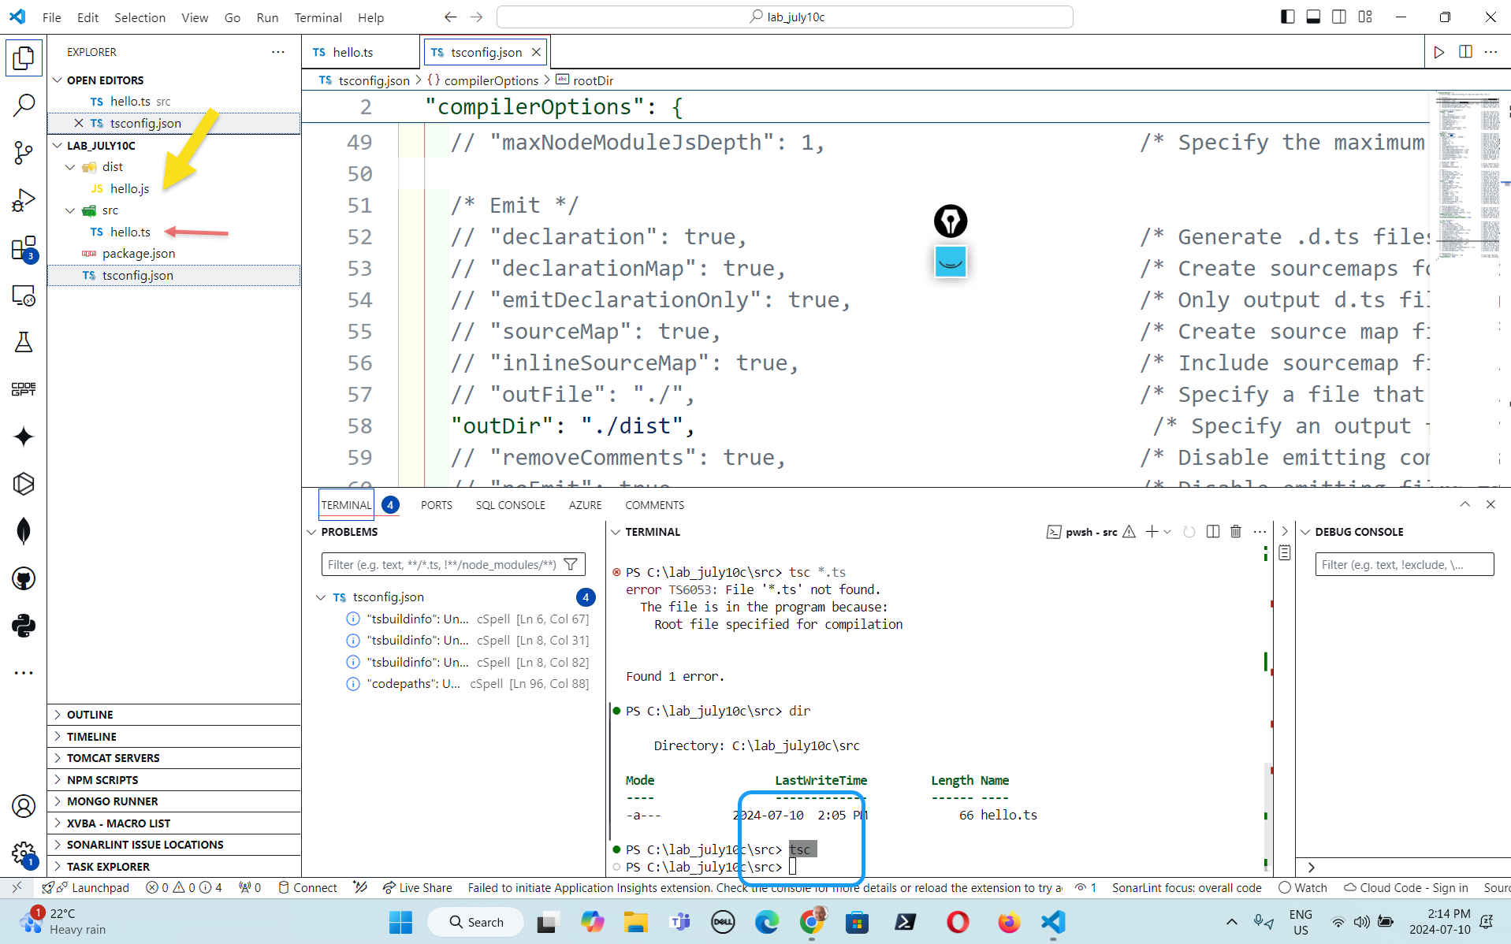The width and height of the screenshot is (1511, 944).
Task: Expand the OUTLINE section
Action: [90, 715]
